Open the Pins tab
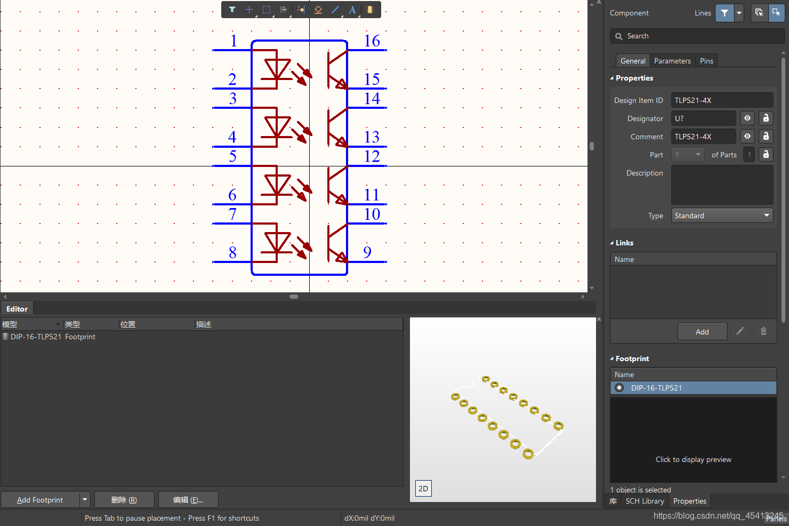This screenshot has width=789, height=526. [x=706, y=61]
